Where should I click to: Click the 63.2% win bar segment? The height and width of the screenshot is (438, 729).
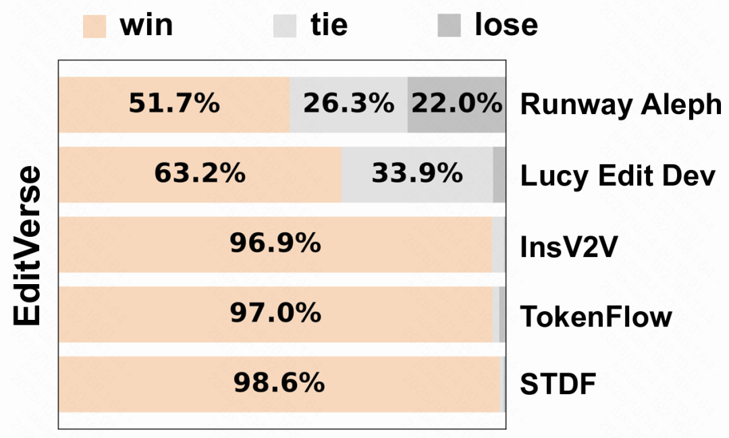pyautogui.click(x=200, y=175)
